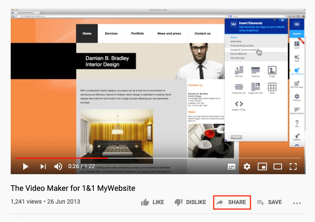
Task: Open video settings gear
Action: [247, 166]
